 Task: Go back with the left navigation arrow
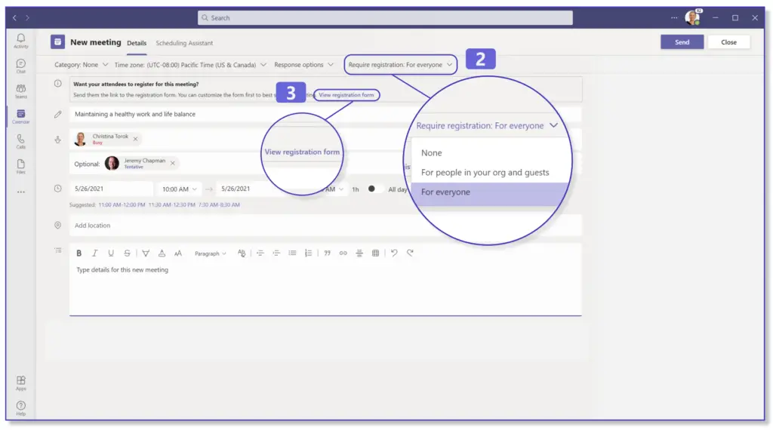[15, 18]
